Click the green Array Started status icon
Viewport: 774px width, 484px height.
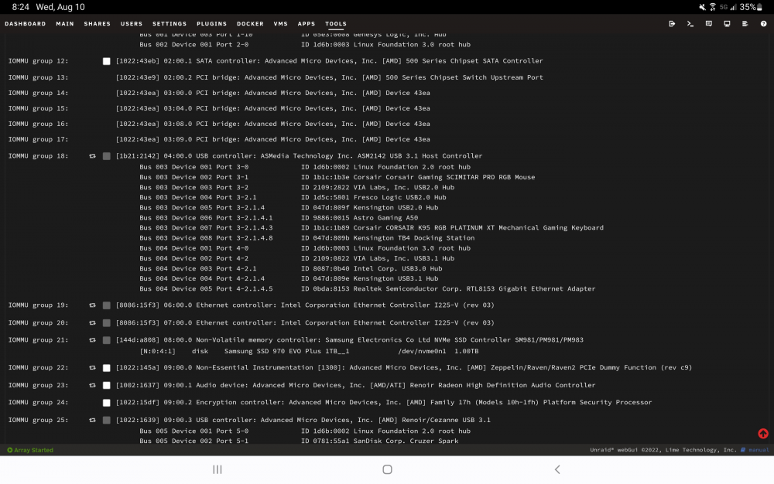click(10, 450)
